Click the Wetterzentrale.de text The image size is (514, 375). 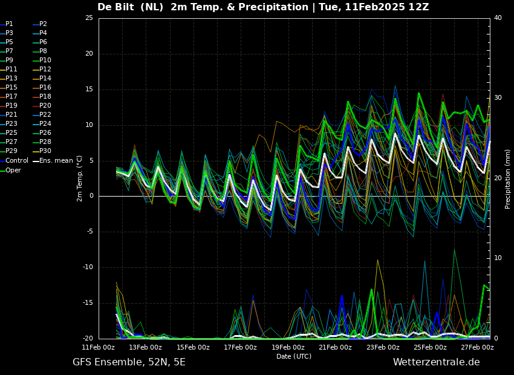pyautogui.click(x=437, y=362)
